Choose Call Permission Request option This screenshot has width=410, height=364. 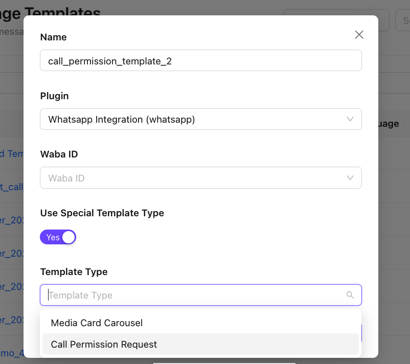coord(200,345)
